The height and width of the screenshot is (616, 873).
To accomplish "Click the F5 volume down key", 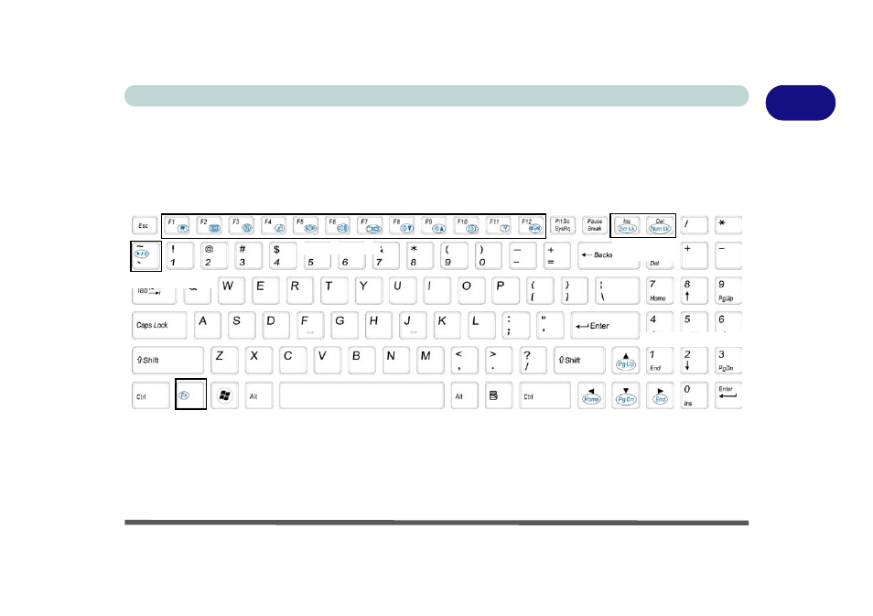I will tap(306, 225).
